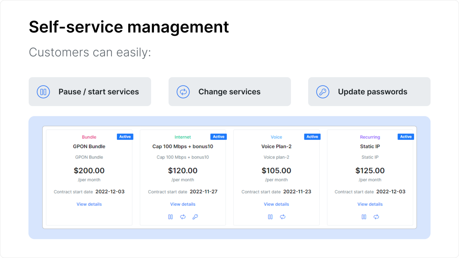Open View details for Static IP
This screenshot has width=459, height=258.
click(x=370, y=204)
